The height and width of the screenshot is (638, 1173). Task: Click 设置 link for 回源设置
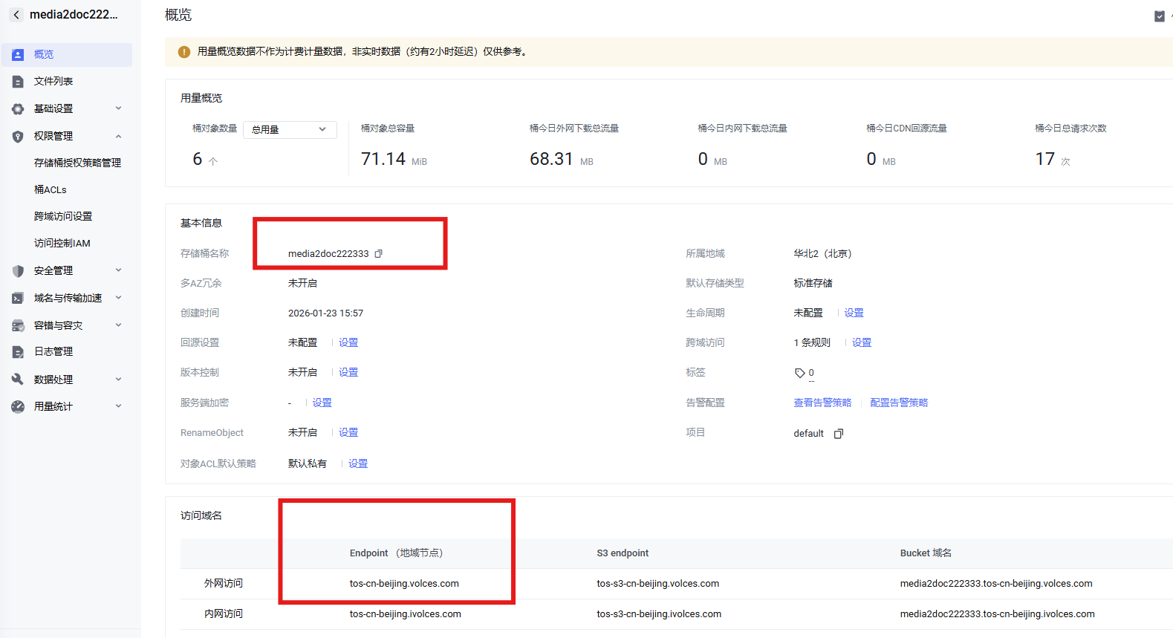pyautogui.click(x=348, y=343)
